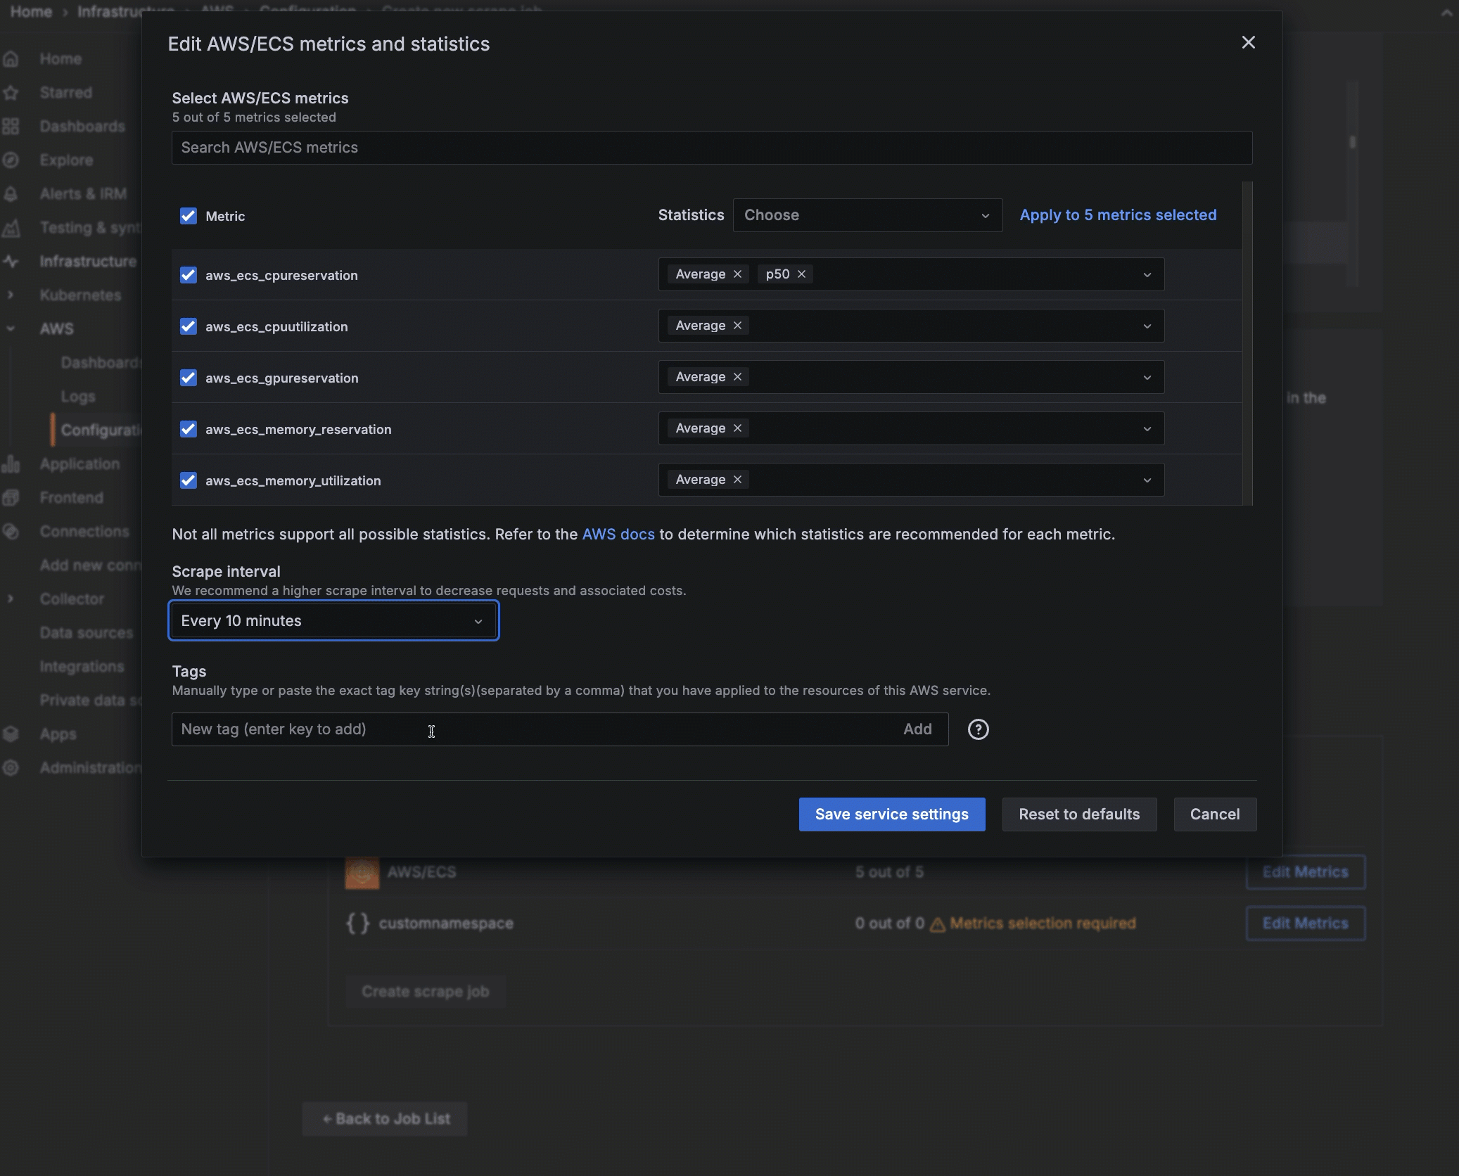The height and width of the screenshot is (1176, 1459).
Task: Uncheck aws_ecs_cpureservation metric
Action: (189, 275)
